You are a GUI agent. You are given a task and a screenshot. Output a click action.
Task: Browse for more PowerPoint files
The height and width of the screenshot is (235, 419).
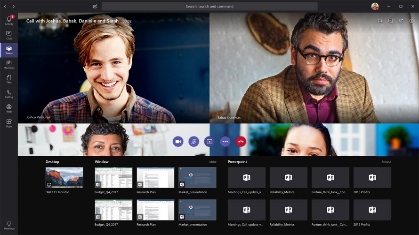click(x=386, y=162)
